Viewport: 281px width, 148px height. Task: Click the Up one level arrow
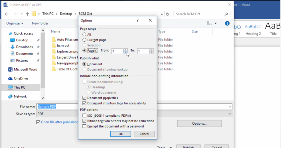point(28,14)
